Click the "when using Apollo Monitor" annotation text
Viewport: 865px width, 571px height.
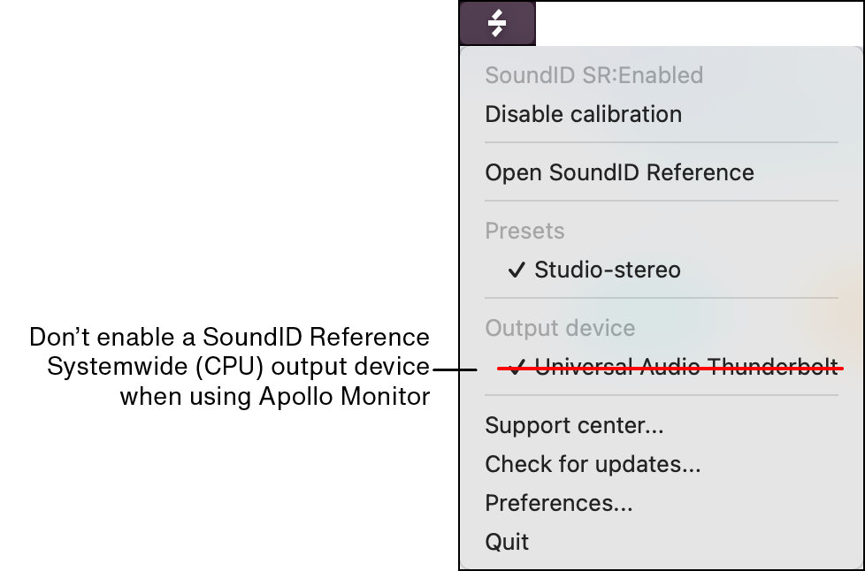(274, 396)
